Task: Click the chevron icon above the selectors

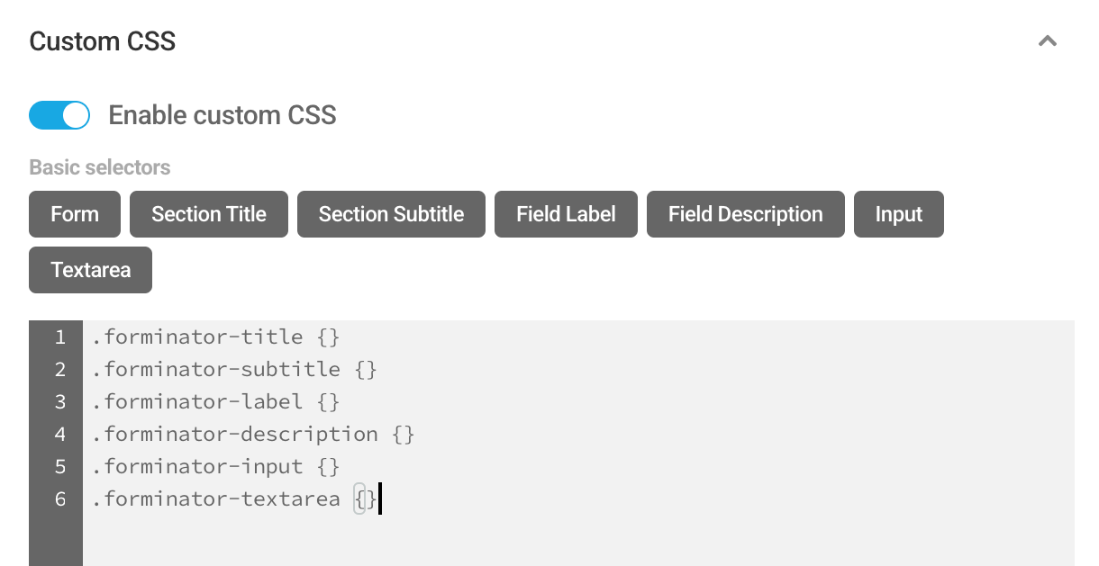Action: 1047,40
